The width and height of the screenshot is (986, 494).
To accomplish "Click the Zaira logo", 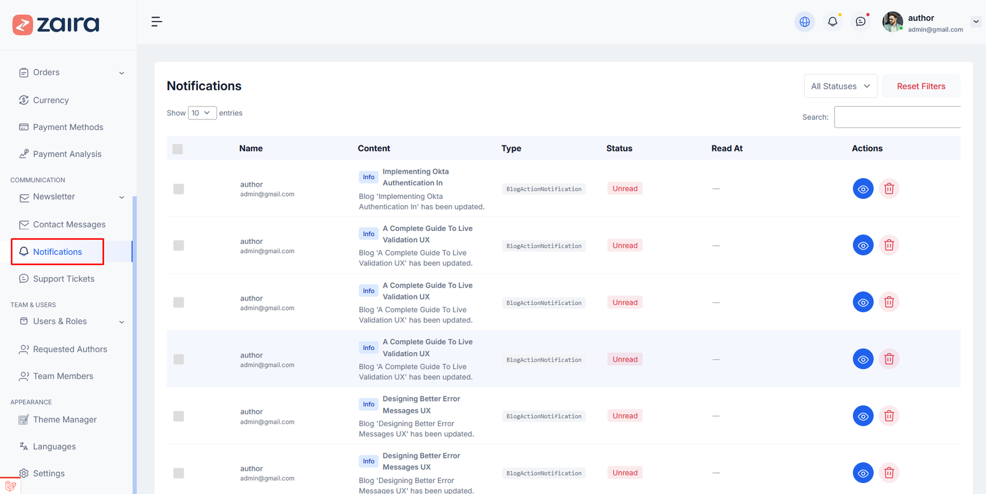I will click(x=56, y=25).
